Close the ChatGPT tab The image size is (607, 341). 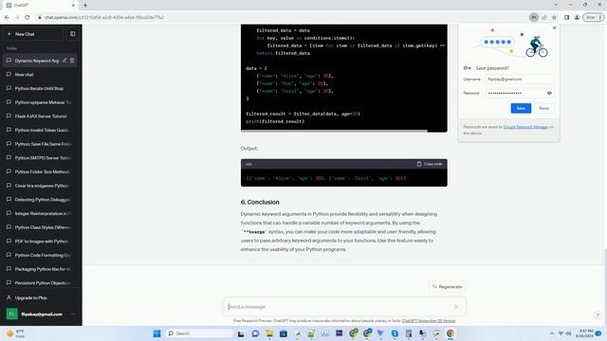(73, 6)
